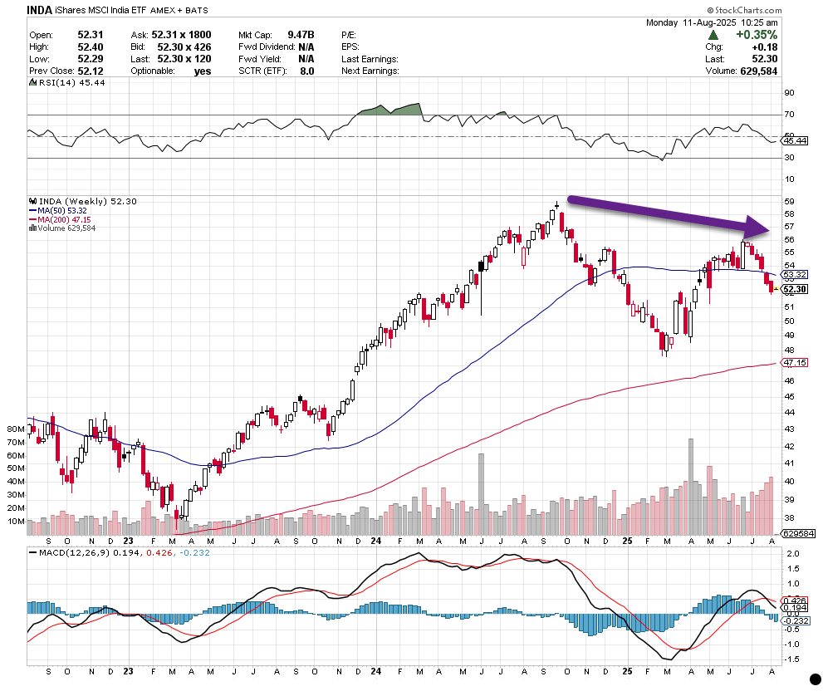Click the green up-triangle change indicator
Image resolution: width=823 pixels, height=696 pixels.
point(713,35)
